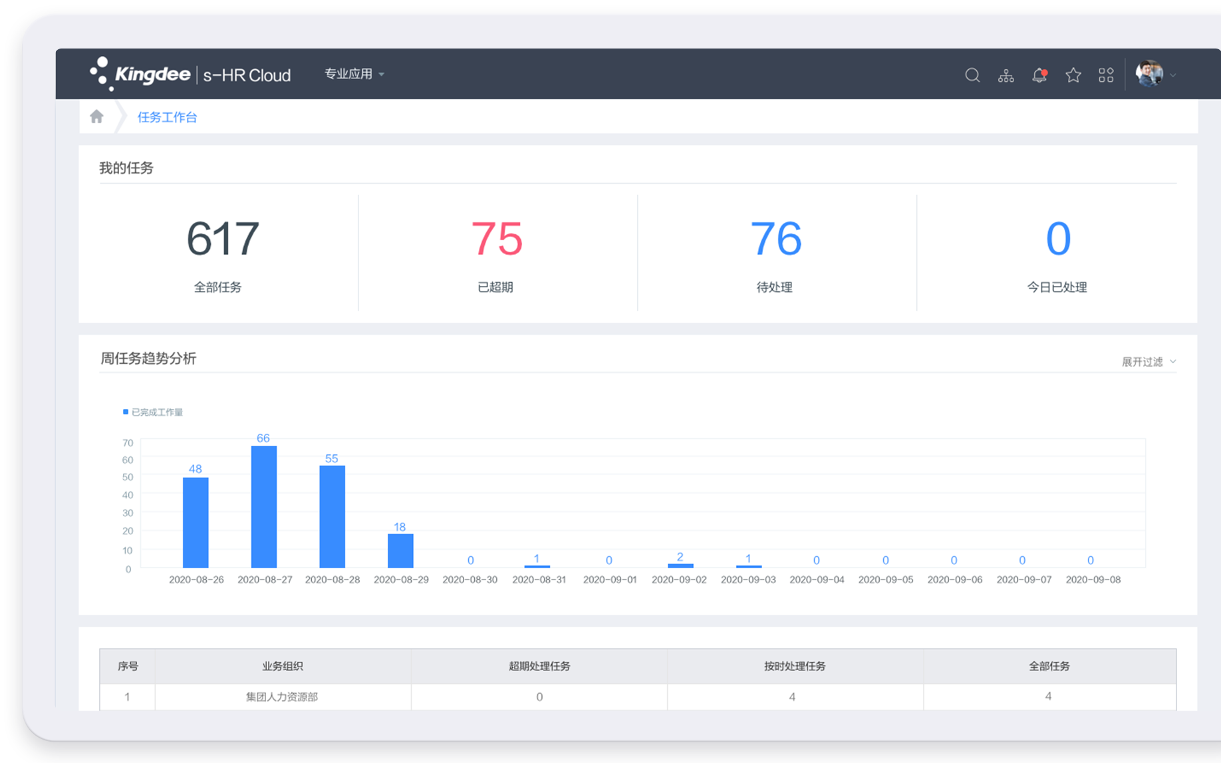Click the Kingdee logo
The height and width of the screenshot is (763, 1221).
pos(141,74)
